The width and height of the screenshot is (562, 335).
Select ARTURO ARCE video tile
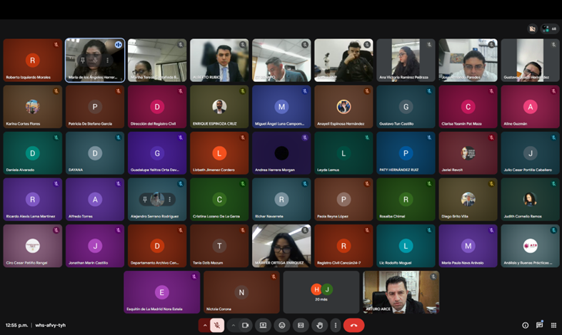[401, 292]
